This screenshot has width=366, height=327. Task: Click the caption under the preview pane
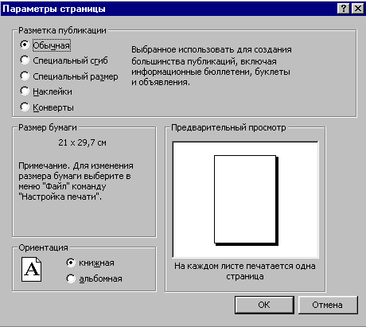(245, 271)
